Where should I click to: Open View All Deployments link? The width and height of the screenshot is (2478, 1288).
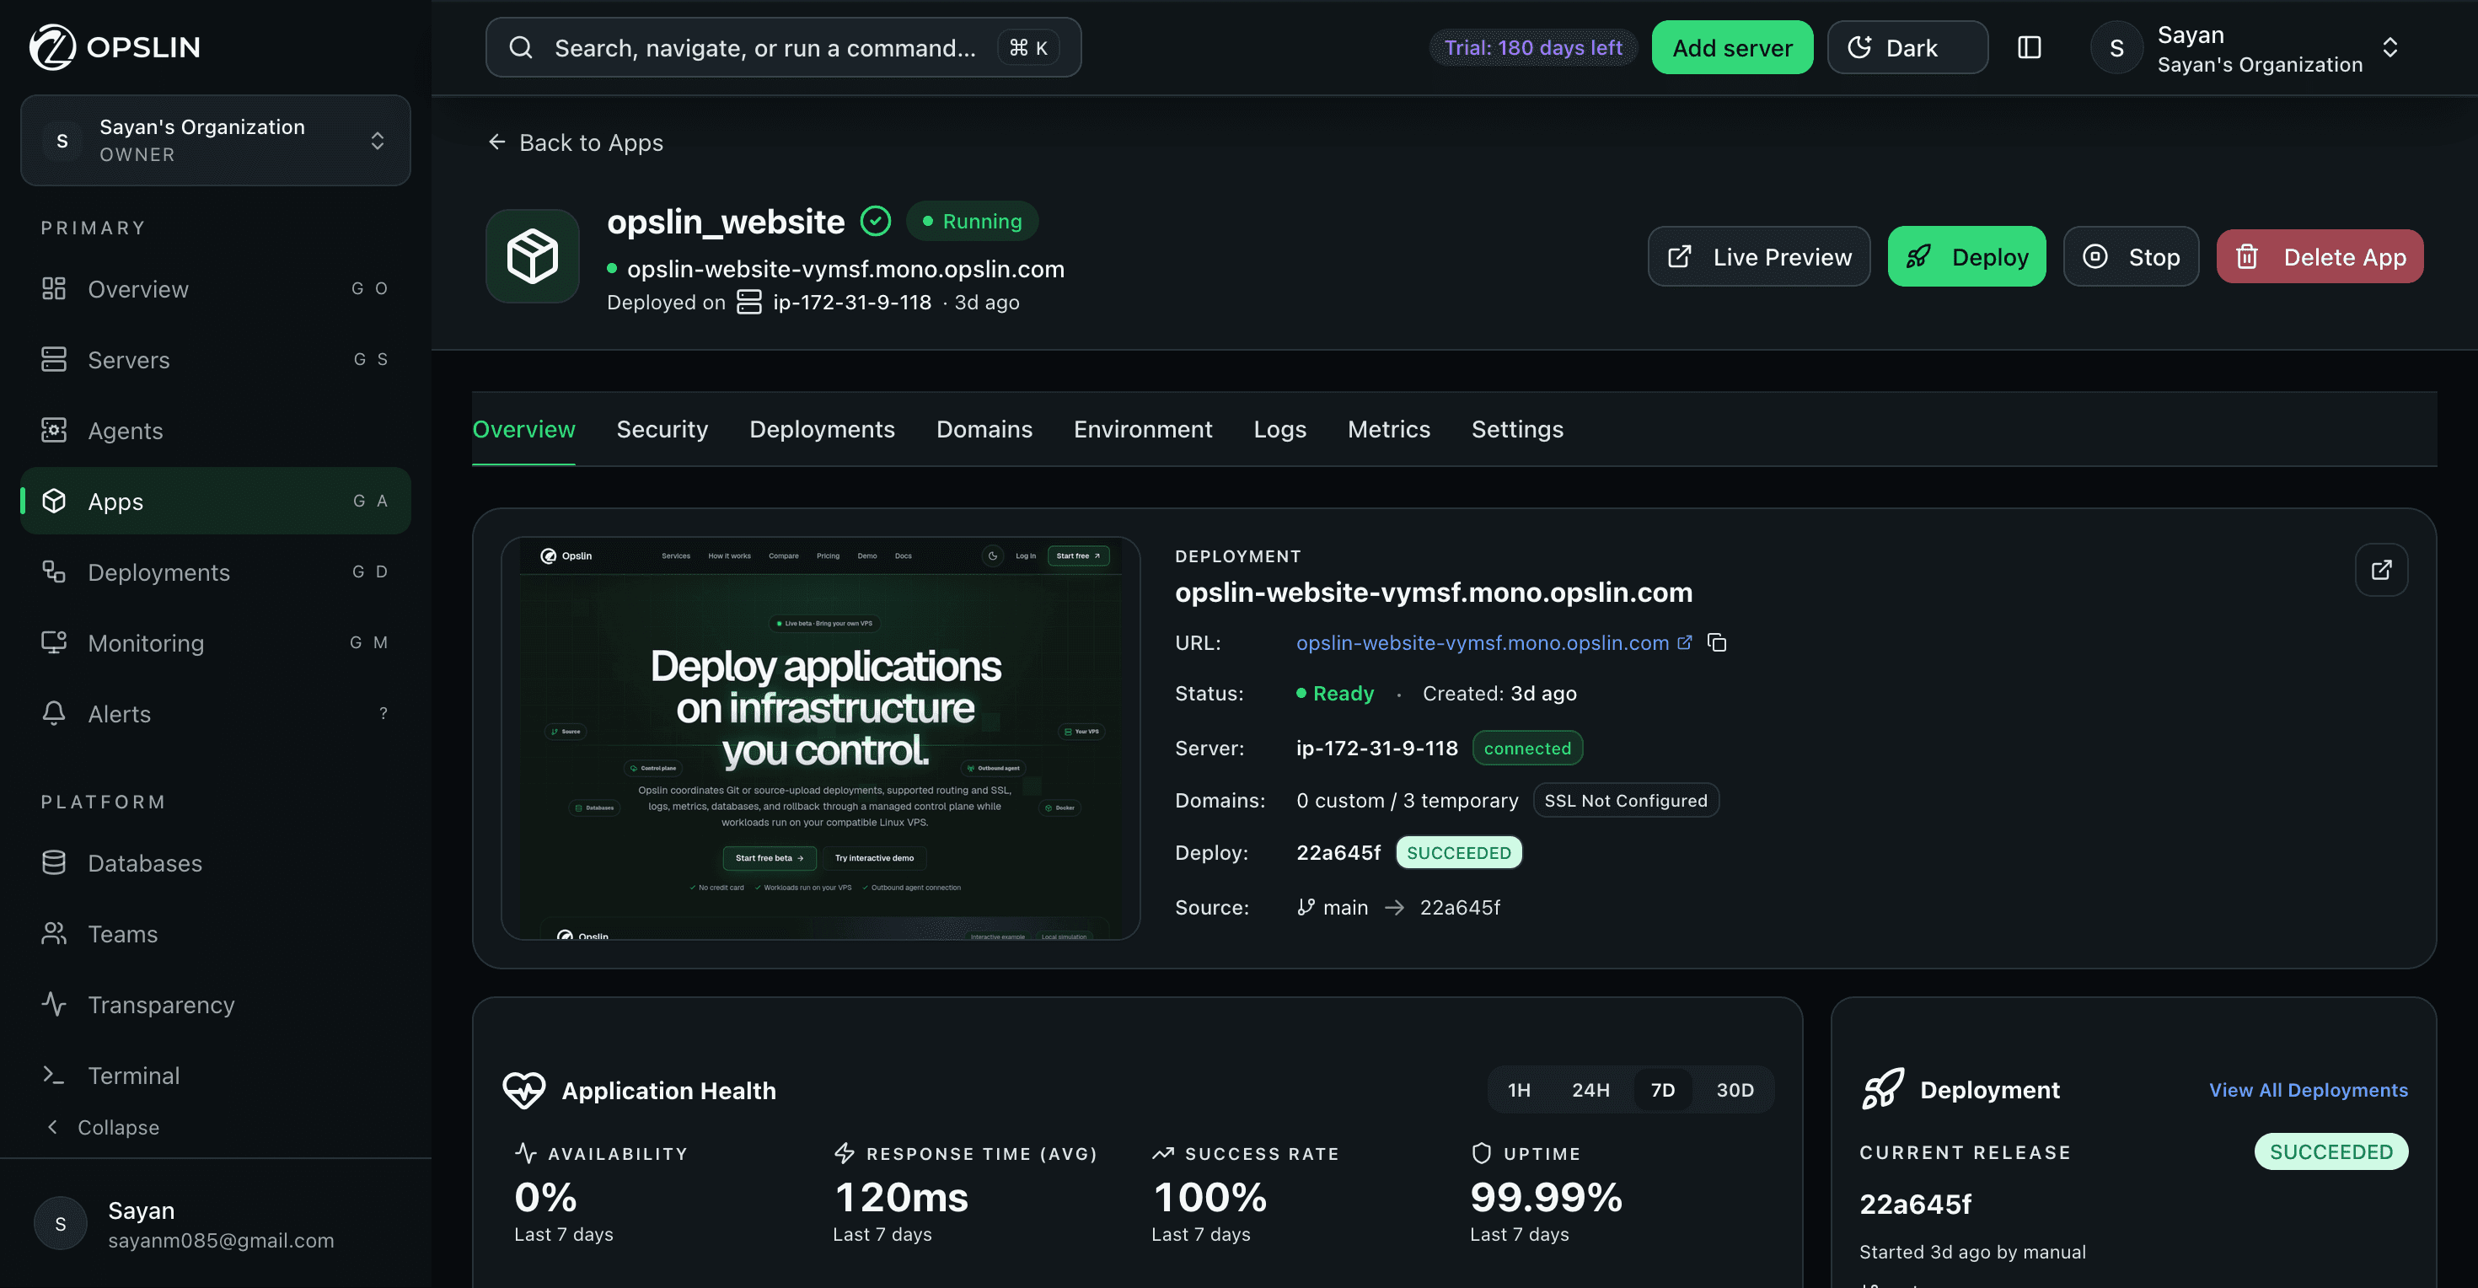2308,1090
